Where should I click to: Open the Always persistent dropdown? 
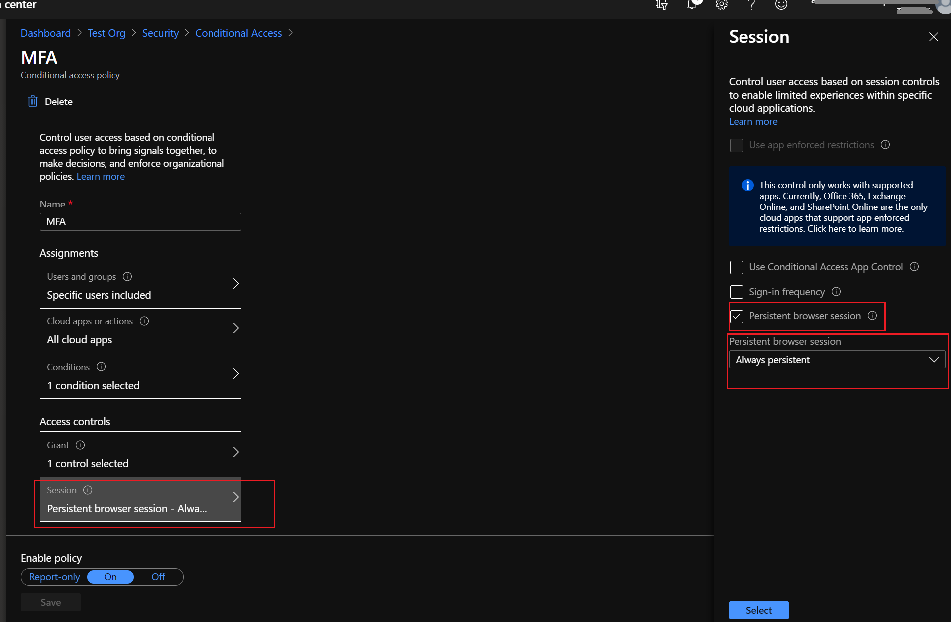coord(837,360)
